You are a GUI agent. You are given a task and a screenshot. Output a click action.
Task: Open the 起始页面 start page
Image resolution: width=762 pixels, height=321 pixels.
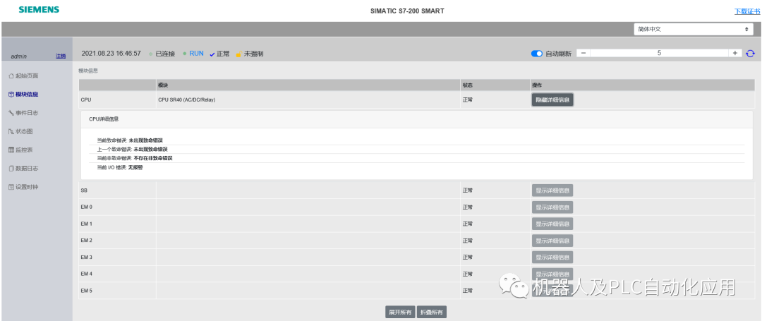click(x=23, y=75)
